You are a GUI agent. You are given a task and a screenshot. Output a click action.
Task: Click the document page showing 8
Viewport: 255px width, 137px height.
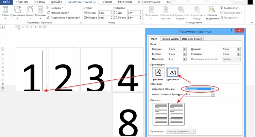click(128, 114)
